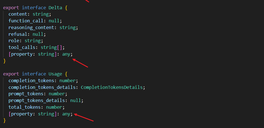
Task: Click the any type inside Usage interface
Action: point(66,114)
